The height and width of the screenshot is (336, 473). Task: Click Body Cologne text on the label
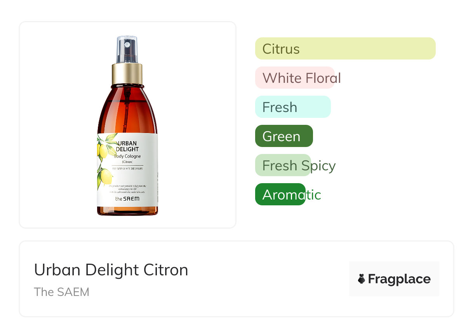click(127, 156)
